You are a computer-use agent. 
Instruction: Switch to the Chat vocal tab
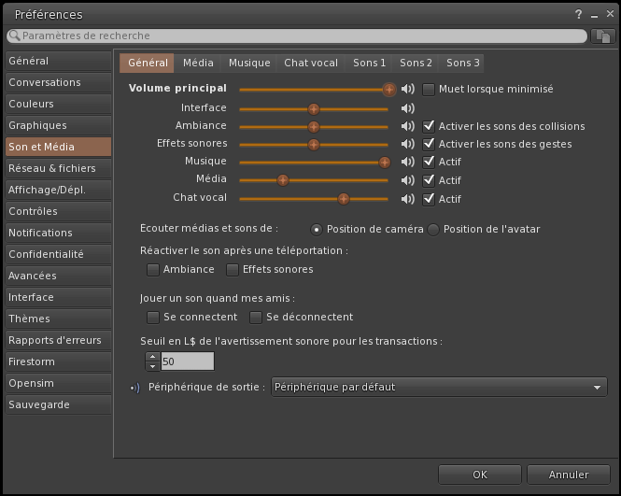point(311,63)
